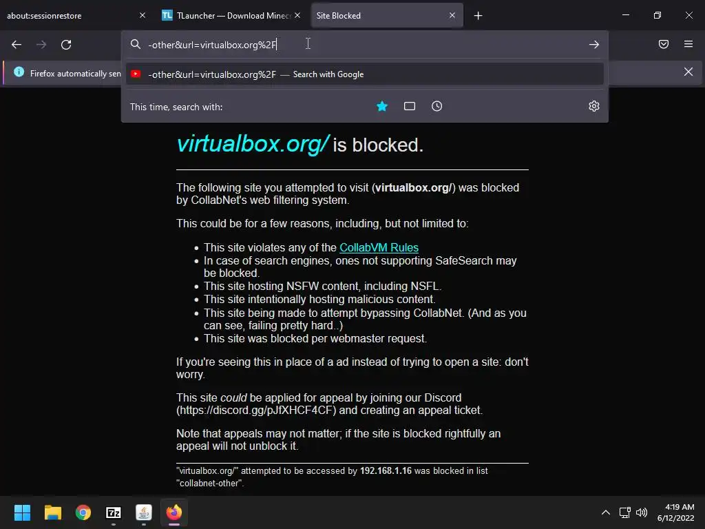Click the "collabnet-other" list name text
This screenshot has height=529, width=705.
click(x=209, y=483)
